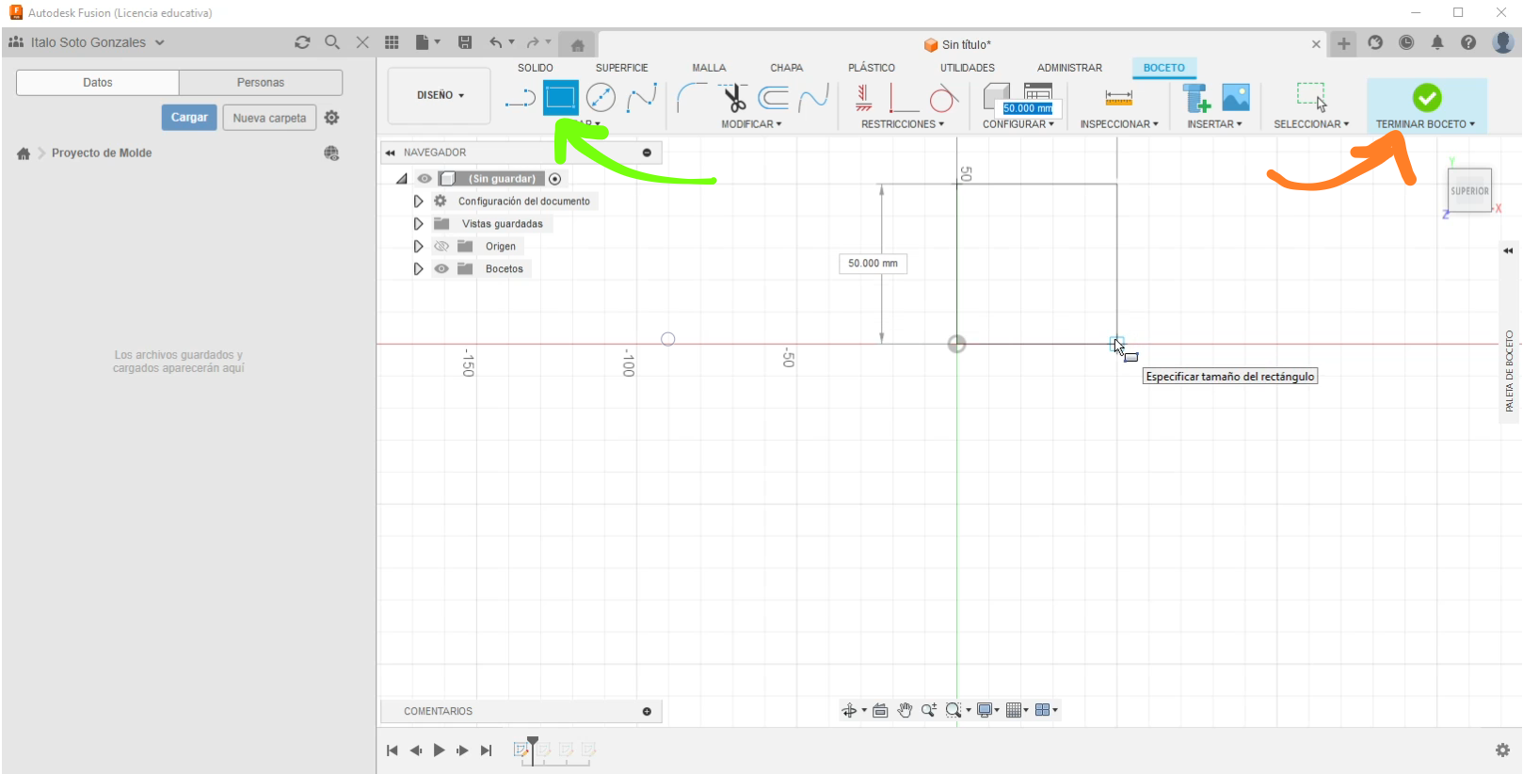
Task: Activate the Pan hand tool
Action: tap(905, 710)
